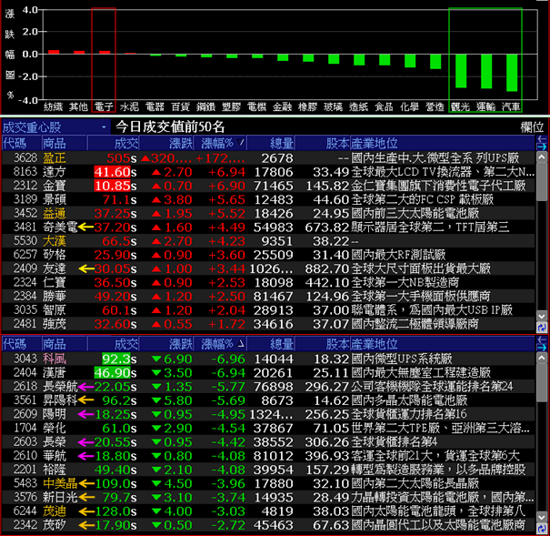This screenshot has height=536, width=550.
Task: Click lower table scrollbar down arrow
Action: pos(542,516)
